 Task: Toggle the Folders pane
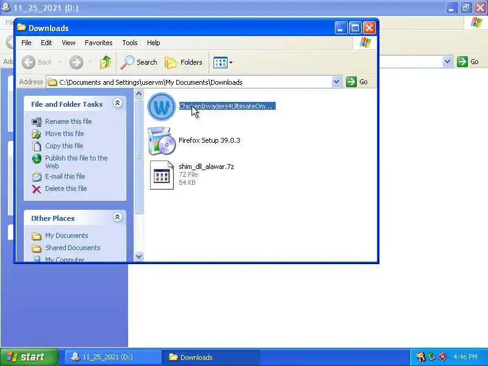tap(184, 62)
